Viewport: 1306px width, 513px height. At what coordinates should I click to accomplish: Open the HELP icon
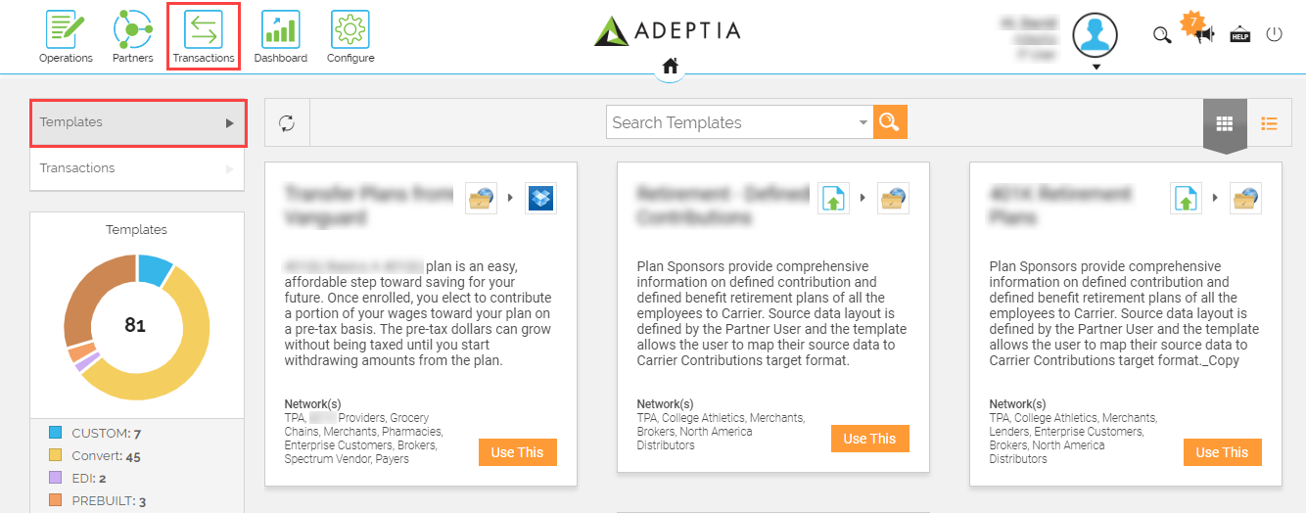1239,34
